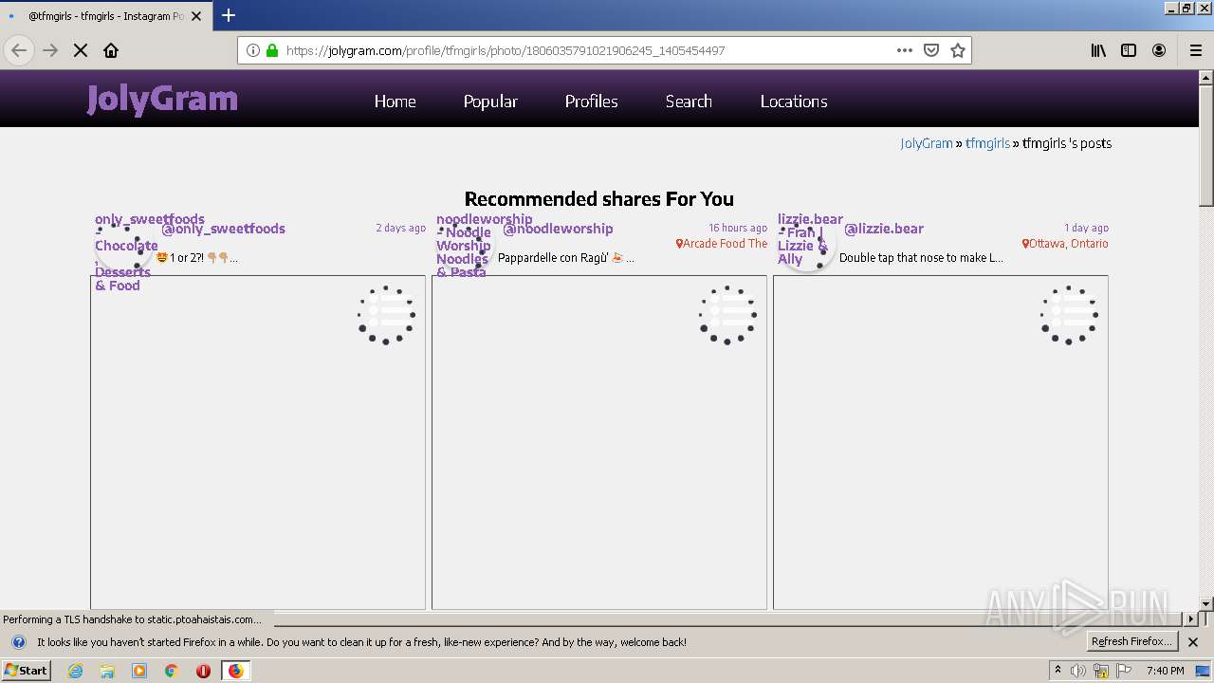Open the noodleworship post image placeholder
1214x683 pixels.
(599, 442)
